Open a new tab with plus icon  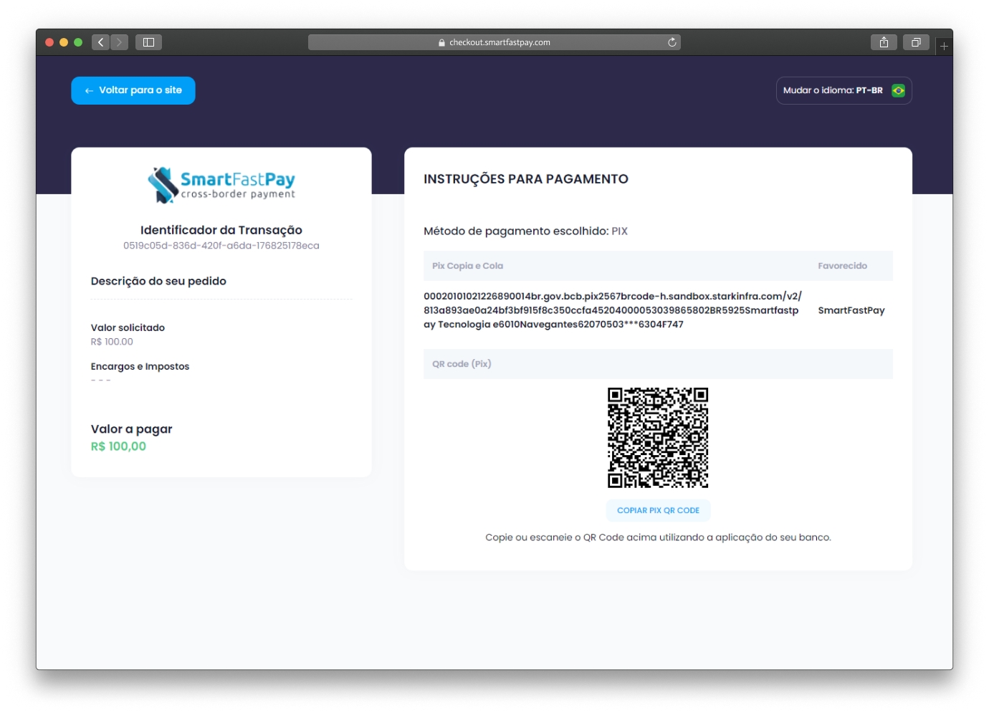click(944, 46)
